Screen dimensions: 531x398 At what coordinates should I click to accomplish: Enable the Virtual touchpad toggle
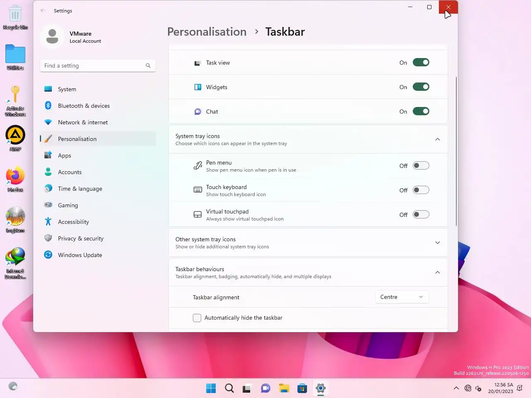[x=421, y=214]
